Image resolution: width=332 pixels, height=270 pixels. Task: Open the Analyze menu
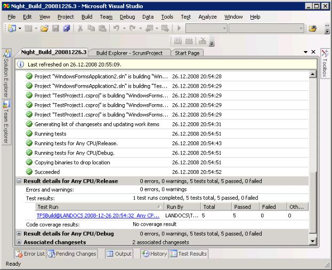(x=207, y=17)
